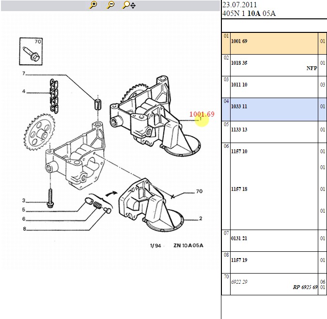Click the bolt inset thumbnail labeled 70

[31, 51]
